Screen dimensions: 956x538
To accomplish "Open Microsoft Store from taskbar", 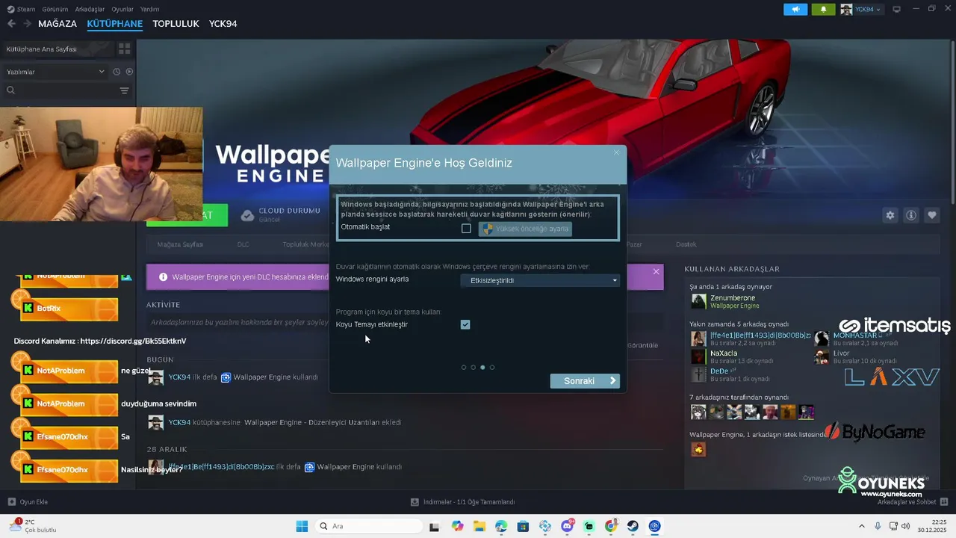I will pyautogui.click(x=523, y=526).
